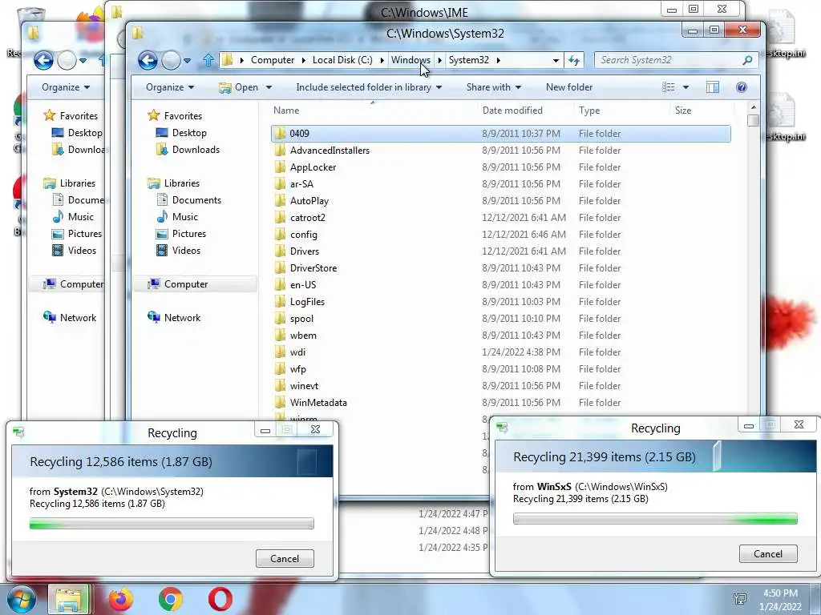
Task: Click the Windows breadcrumb segment
Action: click(x=410, y=60)
